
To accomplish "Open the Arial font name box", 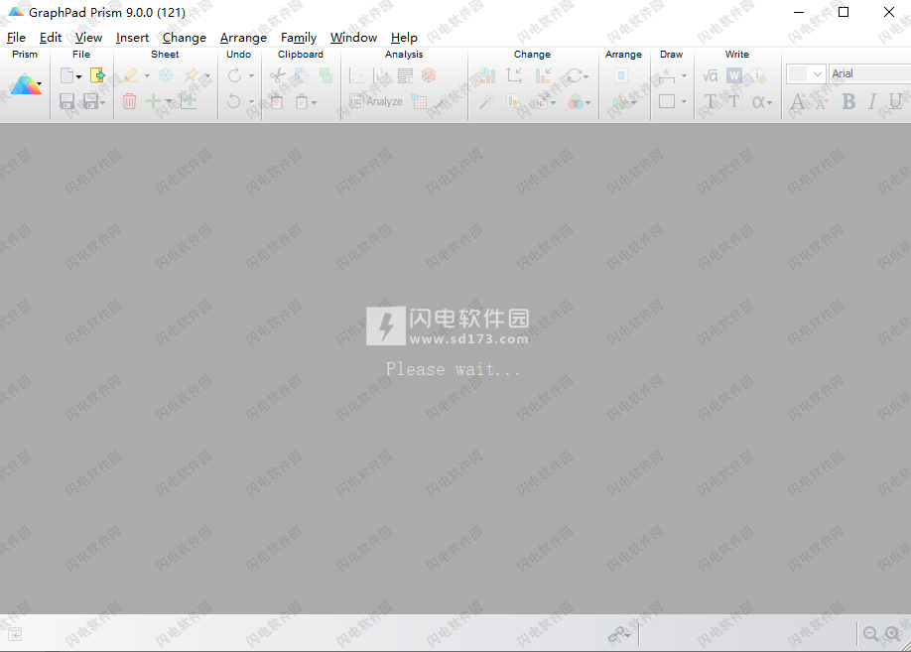I will pos(869,73).
